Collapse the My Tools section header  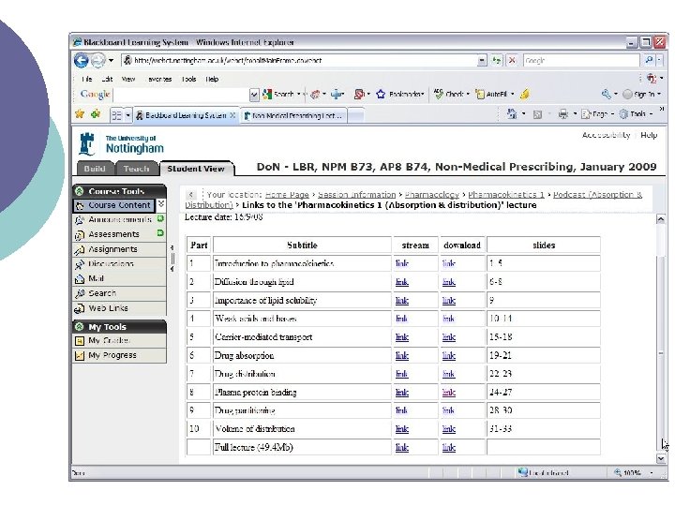(79, 327)
